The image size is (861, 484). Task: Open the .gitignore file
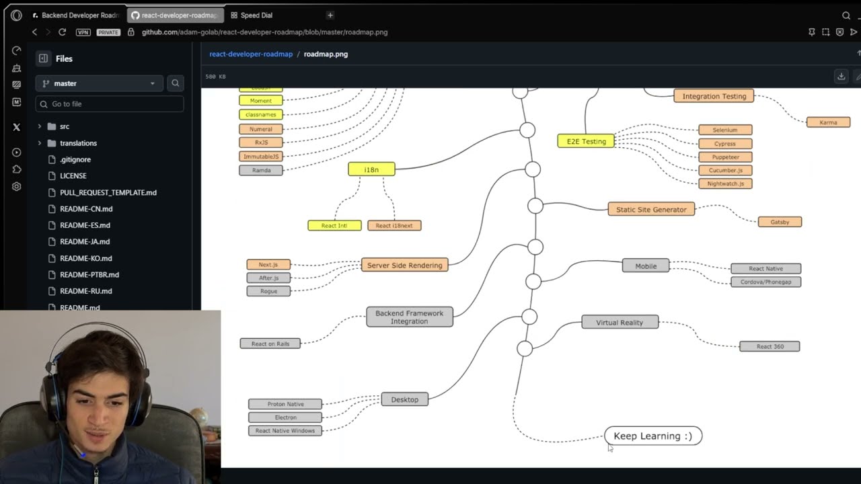point(75,159)
